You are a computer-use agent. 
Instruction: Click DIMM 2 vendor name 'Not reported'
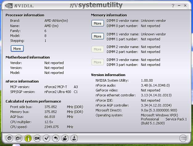click(150, 47)
